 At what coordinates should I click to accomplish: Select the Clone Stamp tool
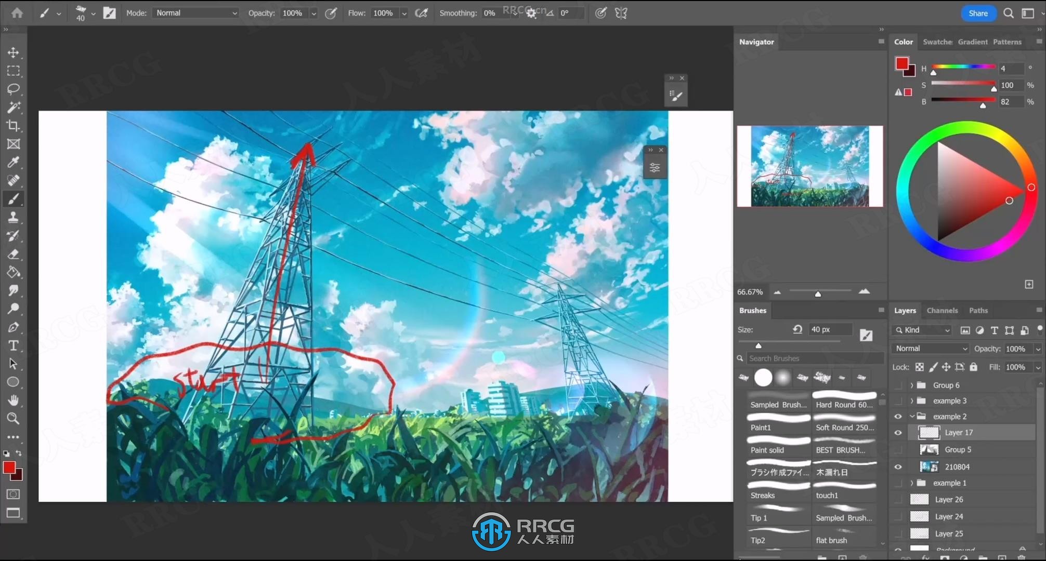[x=14, y=217]
